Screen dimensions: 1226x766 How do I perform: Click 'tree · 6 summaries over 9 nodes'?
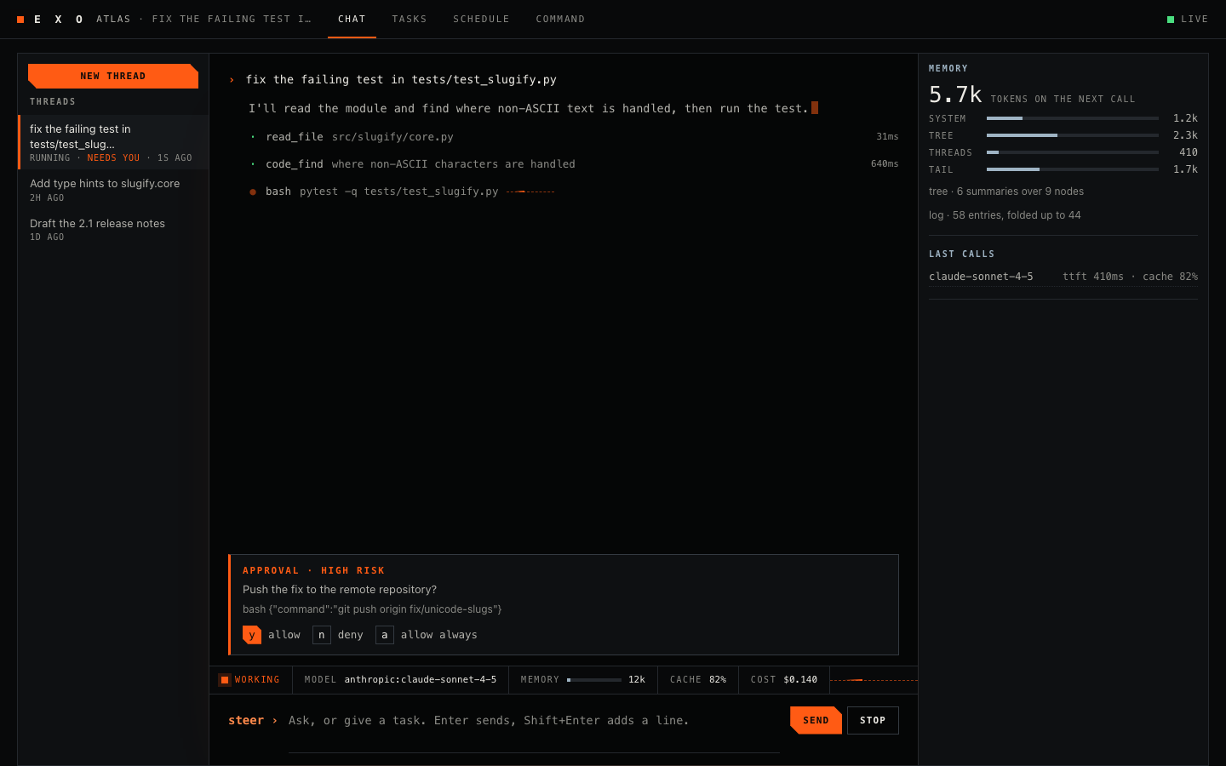(x=1006, y=191)
